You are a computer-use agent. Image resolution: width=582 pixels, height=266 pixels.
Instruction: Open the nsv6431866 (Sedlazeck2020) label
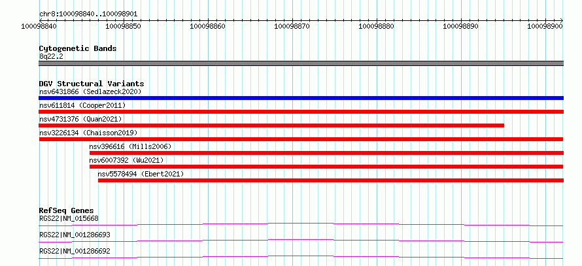[x=90, y=91]
